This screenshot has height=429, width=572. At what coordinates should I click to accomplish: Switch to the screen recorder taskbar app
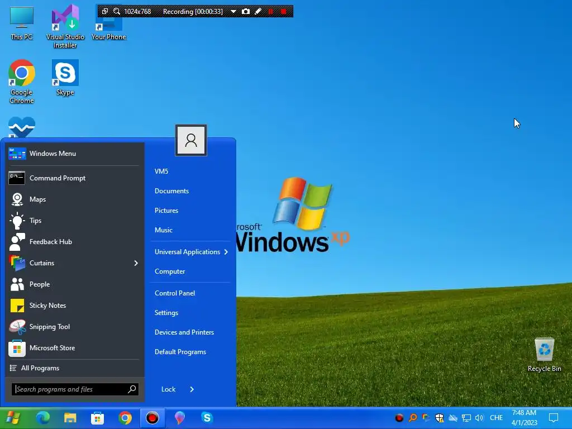pyautogui.click(x=152, y=418)
